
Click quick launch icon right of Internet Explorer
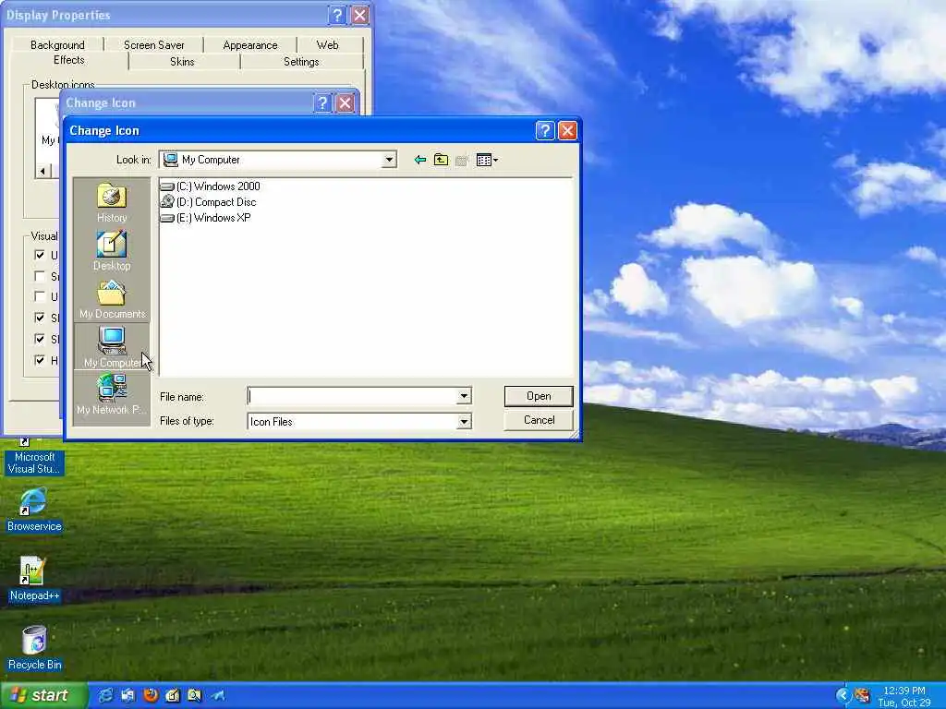point(127,696)
